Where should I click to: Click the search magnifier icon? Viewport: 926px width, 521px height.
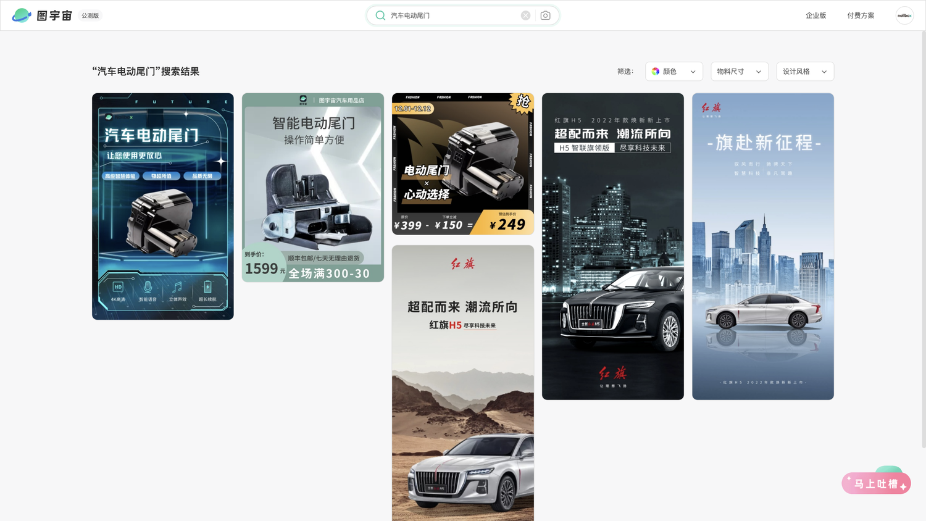(380, 15)
